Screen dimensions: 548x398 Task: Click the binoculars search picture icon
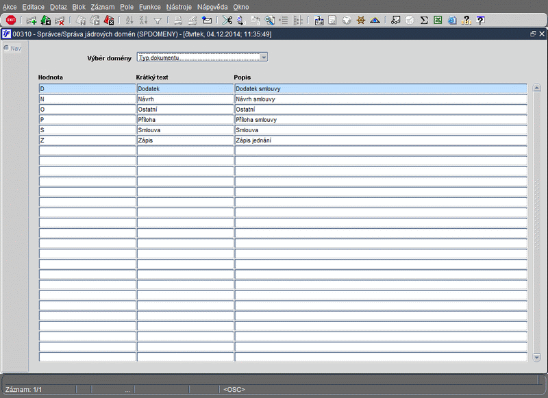[x=395, y=21]
